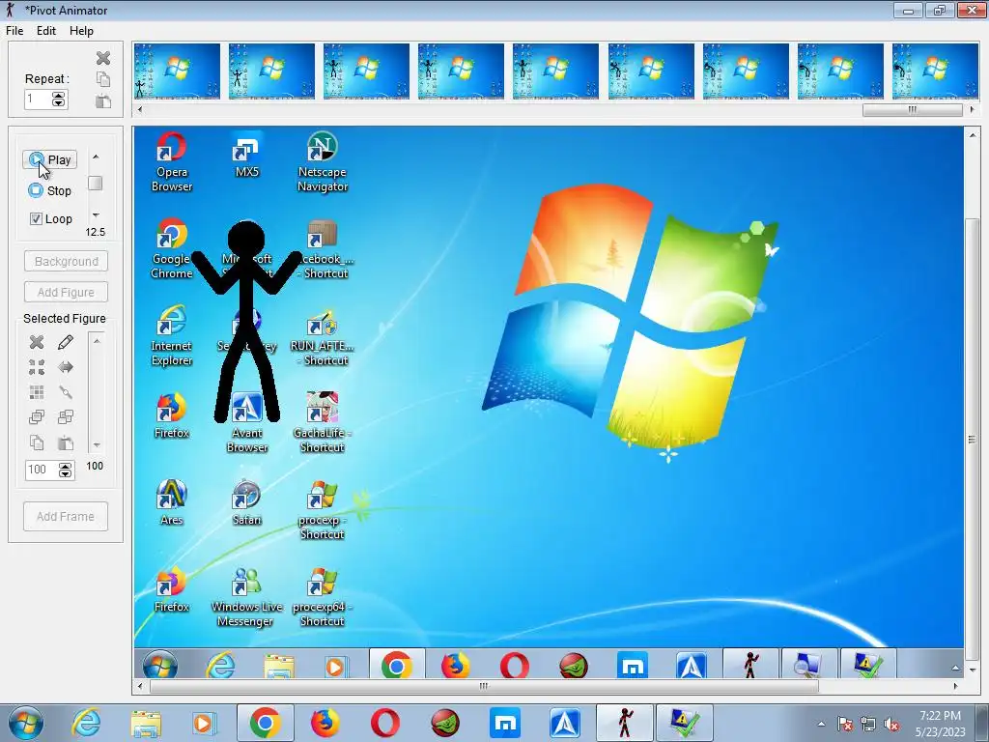Select the last visible frame thumbnail in timeline
The height and width of the screenshot is (742, 989).
(935, 71)
